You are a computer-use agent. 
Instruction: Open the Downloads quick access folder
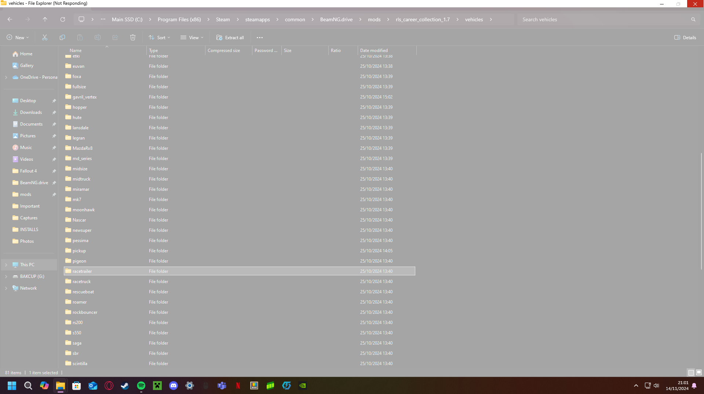point(31,112)
